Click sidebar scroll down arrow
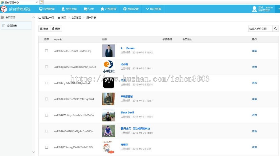 [34, 152]
